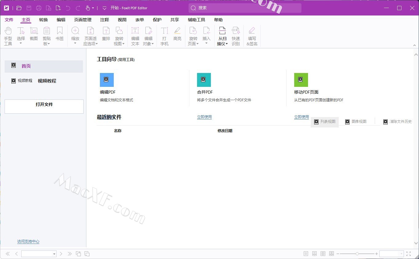Image resolution: width=419 pixels, height=259 pixels.
Task: Click Use Now (立即使用) under Merge PDF
Action: [204, 117]
